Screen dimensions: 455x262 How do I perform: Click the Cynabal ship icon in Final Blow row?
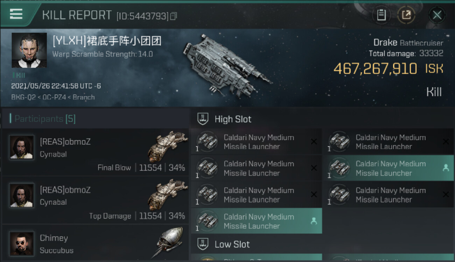169,146
